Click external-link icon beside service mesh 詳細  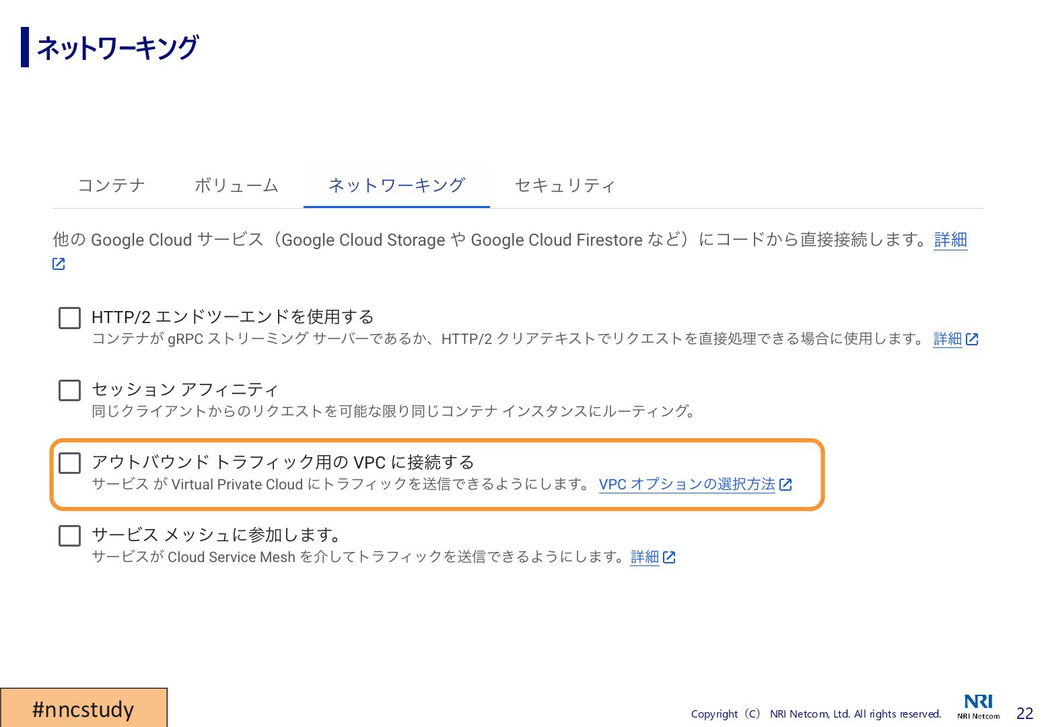[669, 557]
